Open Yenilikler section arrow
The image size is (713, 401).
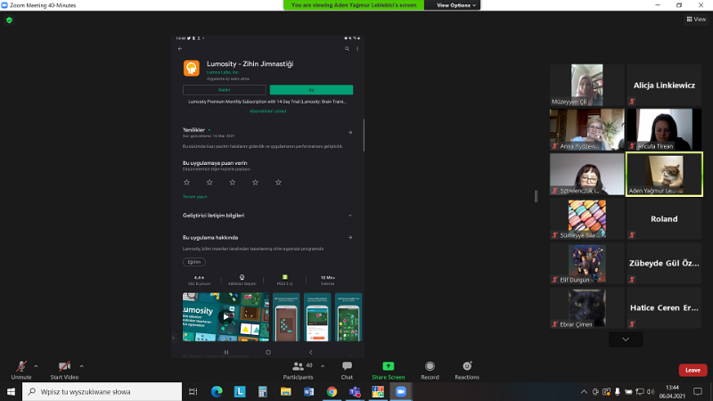350,132
